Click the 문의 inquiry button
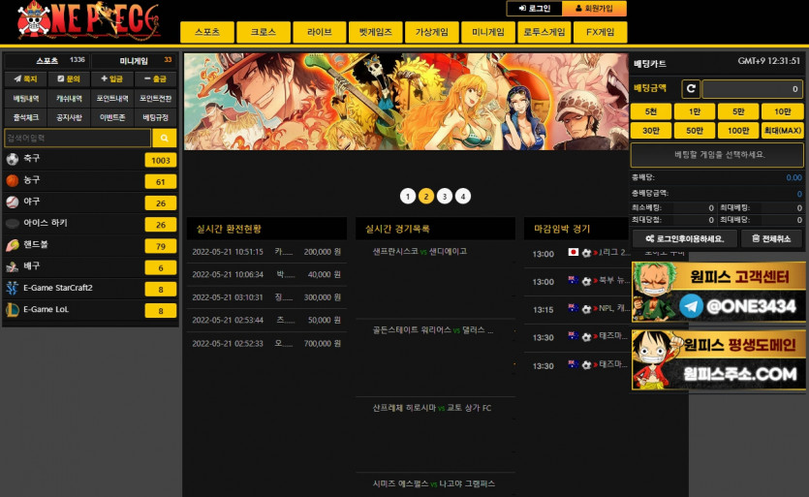 coord(69,79)
